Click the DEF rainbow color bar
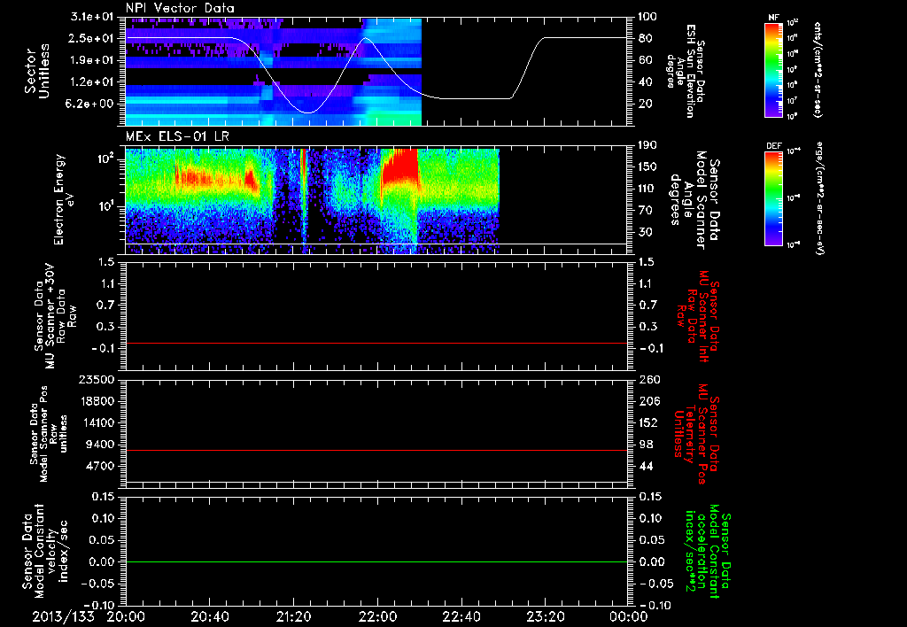The height and width of the screenshot is (627, 907). click(774, 198)
